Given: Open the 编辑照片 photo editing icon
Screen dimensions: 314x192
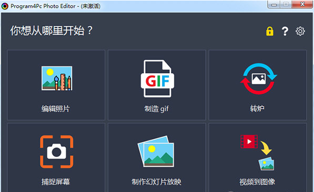Looking at the screenshot, I should [x=57, y=78].
